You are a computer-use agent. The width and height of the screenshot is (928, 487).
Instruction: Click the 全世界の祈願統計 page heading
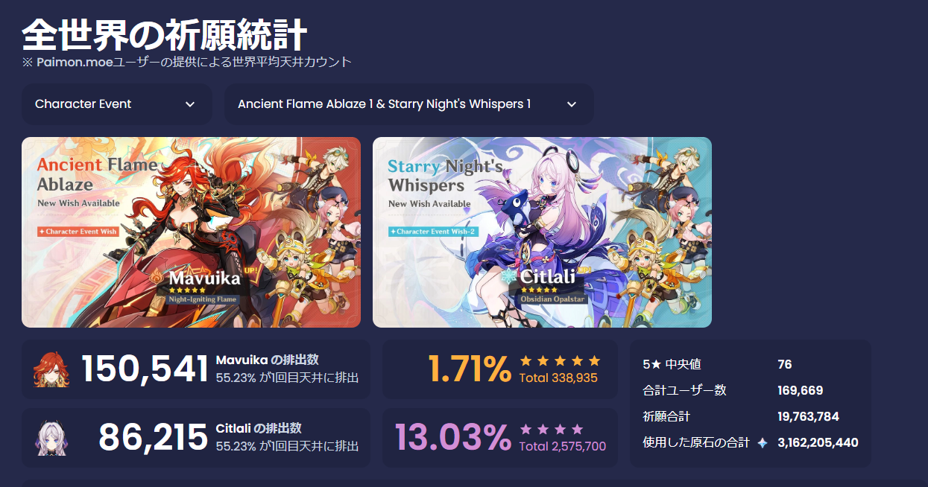coord(165,35)
